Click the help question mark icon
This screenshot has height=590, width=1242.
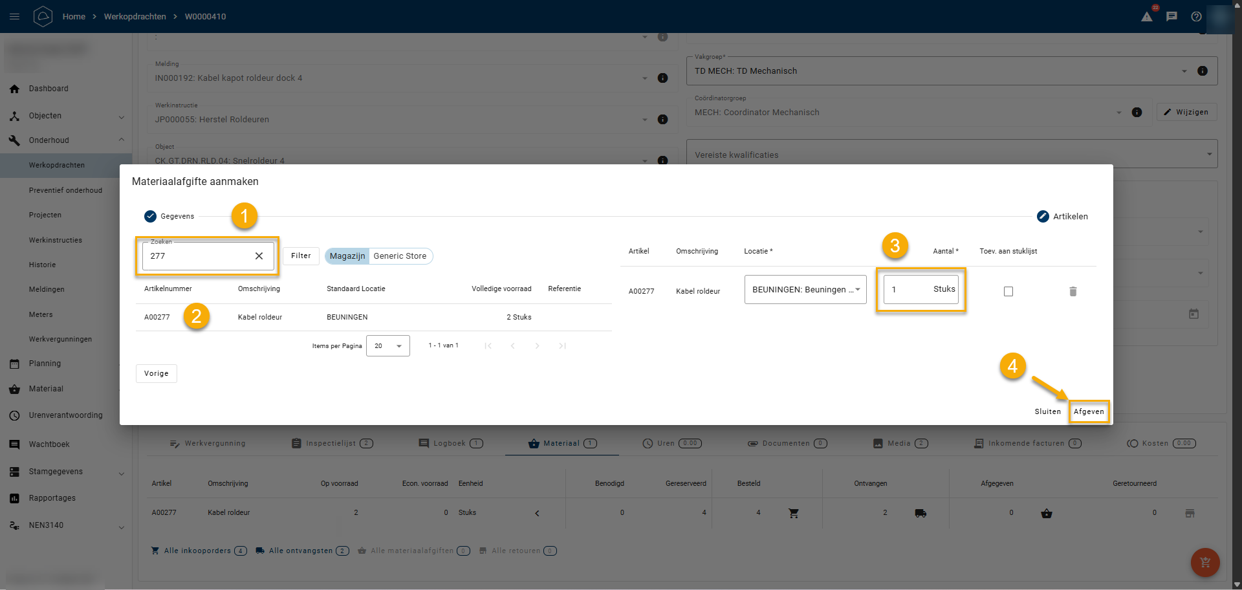[x=1196, y=17]
